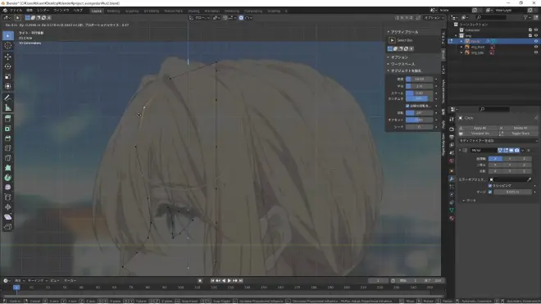Select the Poly Build tool
The image size is (541, 304).
[x=8, y=168]
